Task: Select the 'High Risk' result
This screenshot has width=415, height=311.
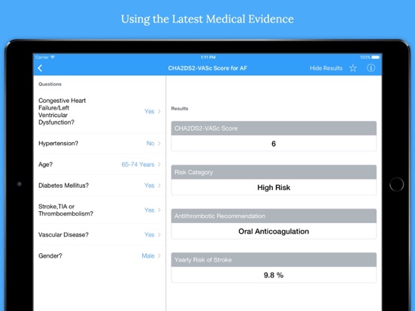Action: tap(274, 188)
